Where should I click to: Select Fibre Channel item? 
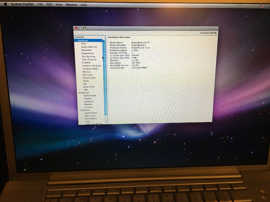pos(89,59)
